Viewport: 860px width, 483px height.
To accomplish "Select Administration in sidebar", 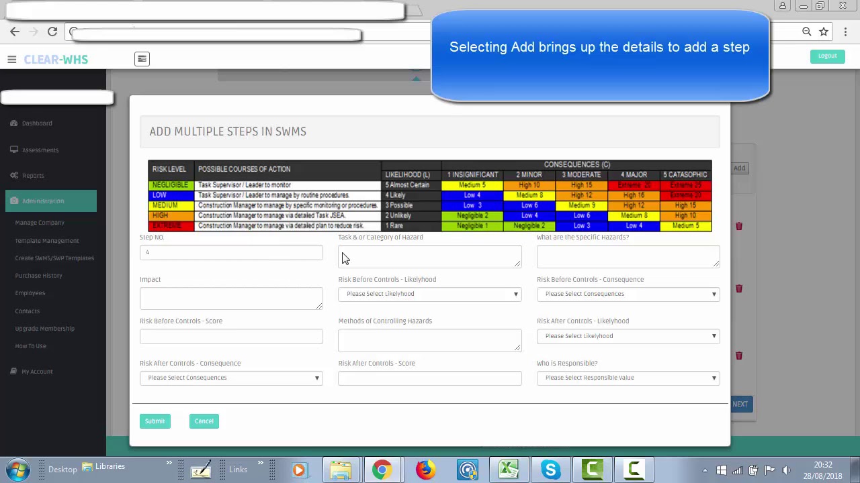I will point(51,201).
